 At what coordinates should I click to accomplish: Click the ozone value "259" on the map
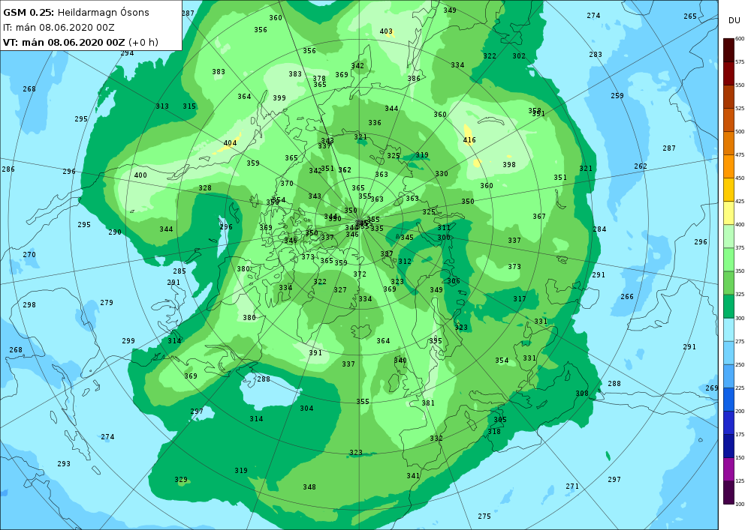pos(617,96)
